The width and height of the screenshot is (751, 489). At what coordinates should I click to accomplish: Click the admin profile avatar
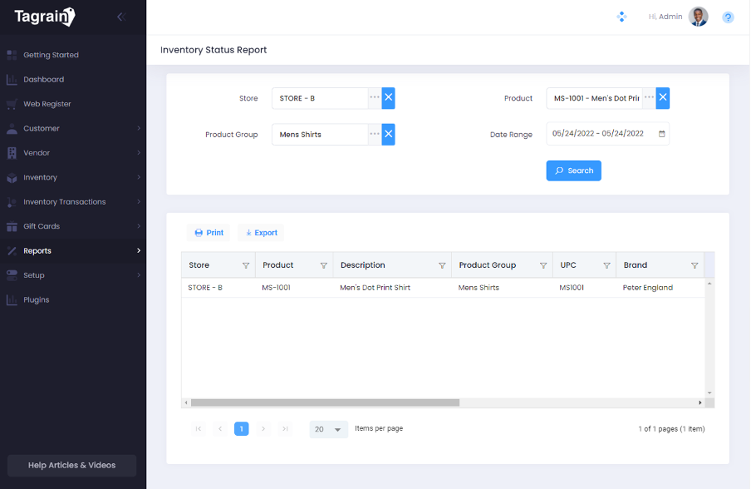tap(699, 17)
